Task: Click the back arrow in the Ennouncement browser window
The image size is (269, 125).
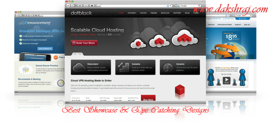Action: pos(17,15)
